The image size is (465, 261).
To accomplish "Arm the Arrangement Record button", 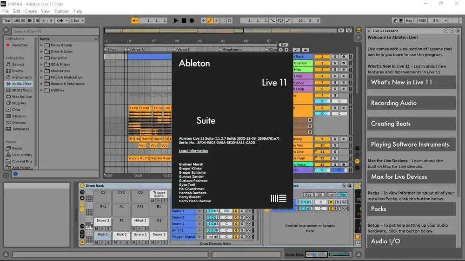I will point(192,20).
